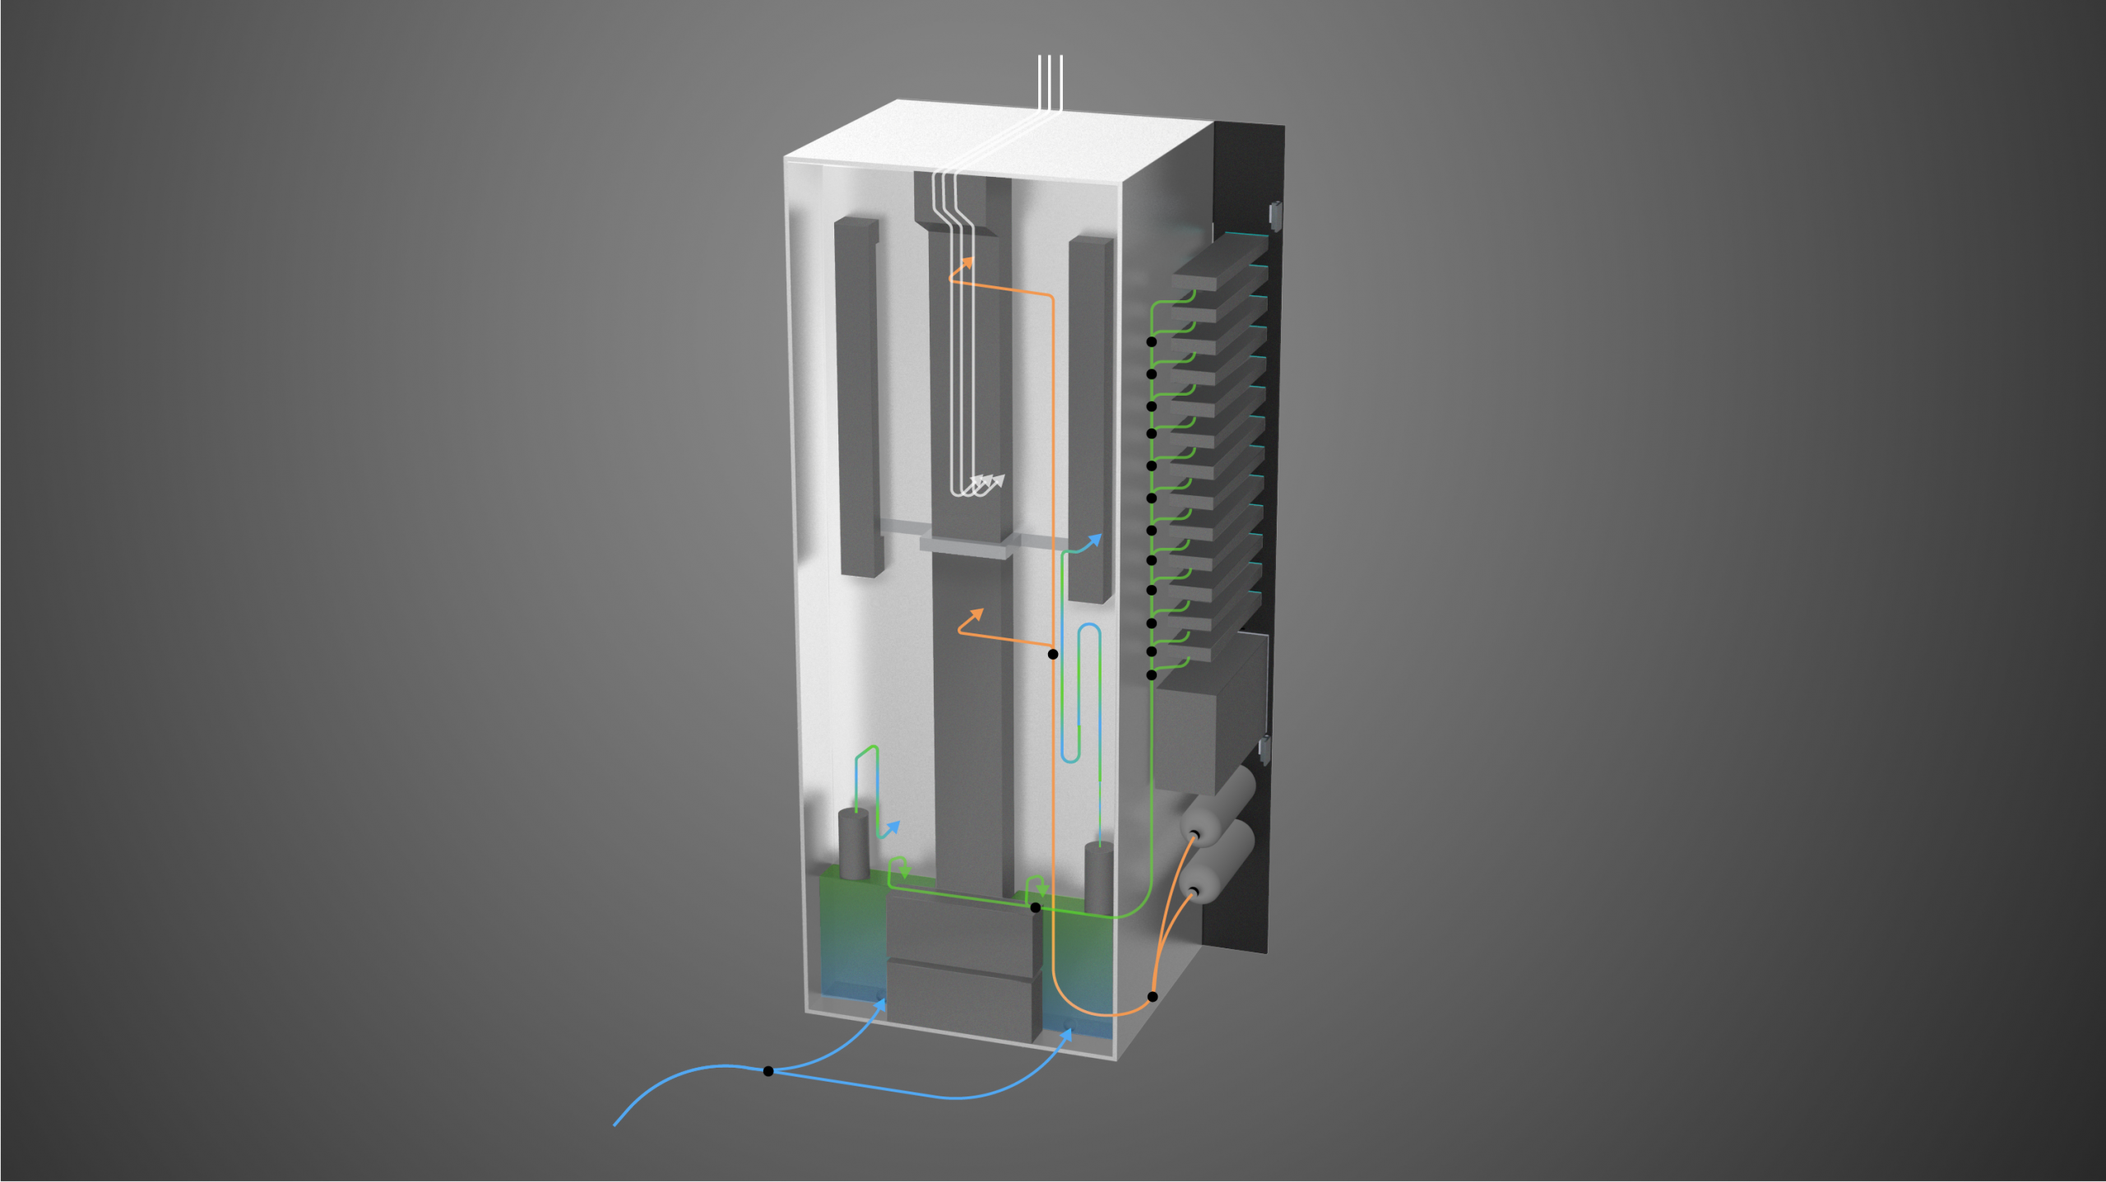Click the upper orange arrowhead near white lines

(x=968, y=262)
